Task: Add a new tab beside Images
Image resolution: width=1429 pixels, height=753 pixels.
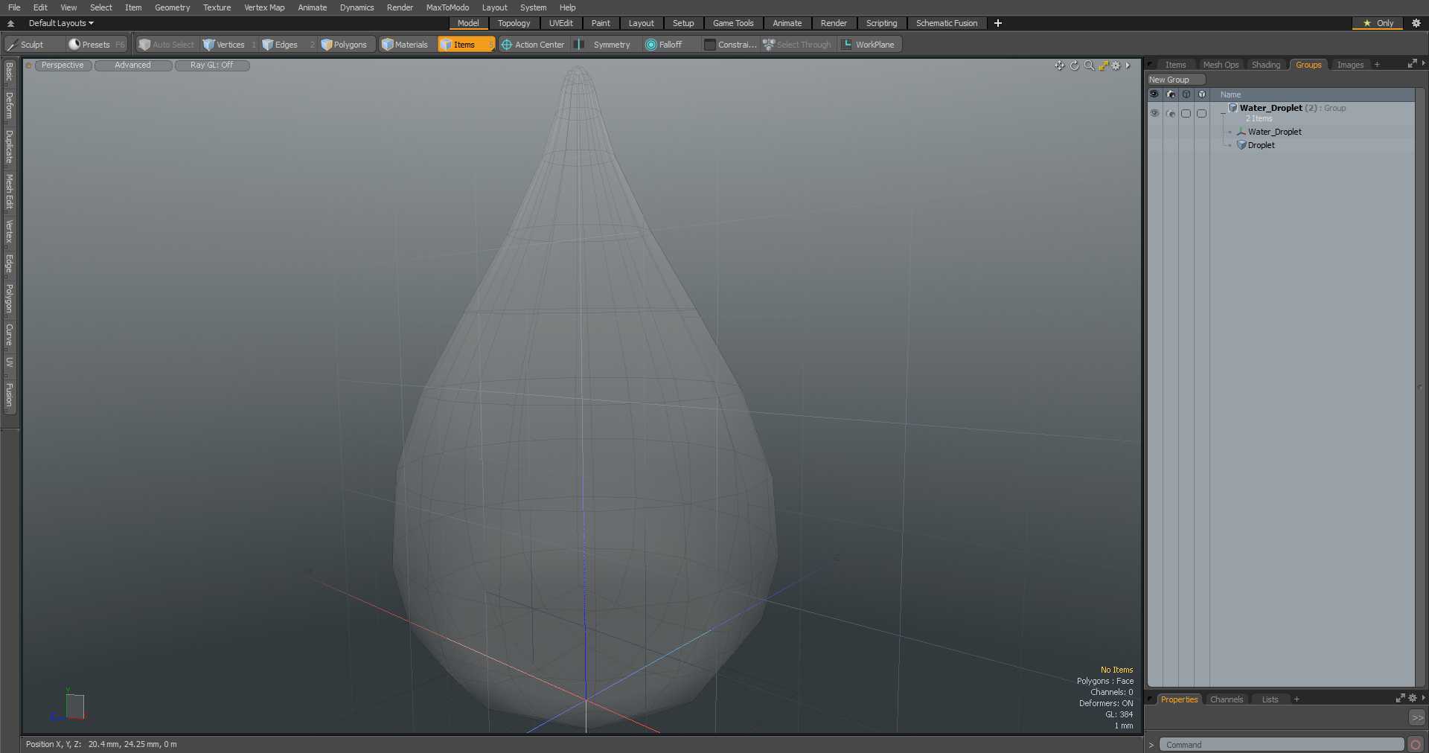Action: tap(1377, 65)
